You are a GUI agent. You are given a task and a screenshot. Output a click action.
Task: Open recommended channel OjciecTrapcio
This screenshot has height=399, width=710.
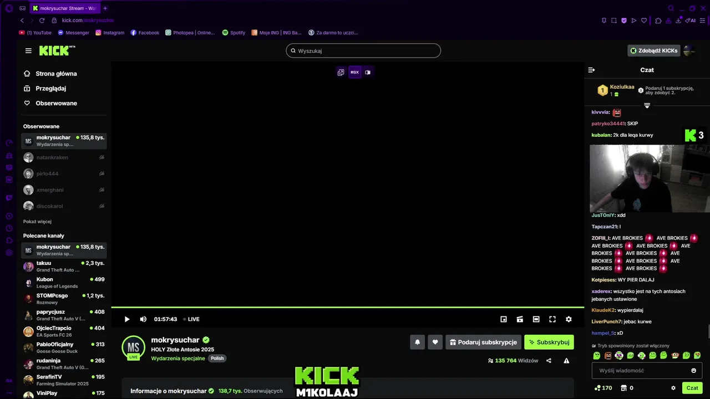click(x=64, y=331)
